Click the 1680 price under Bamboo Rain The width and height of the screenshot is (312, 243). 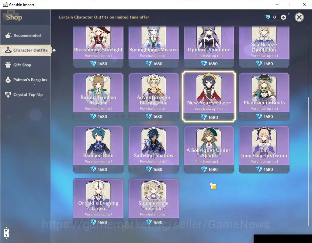102,169
